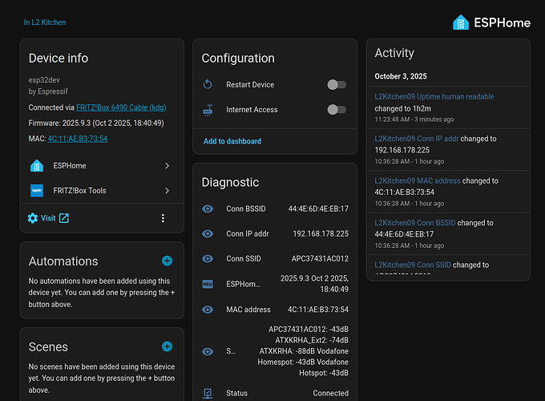Click the external-link icon after Visit
The height and width of the screenshot is (401, 545).
64,218
